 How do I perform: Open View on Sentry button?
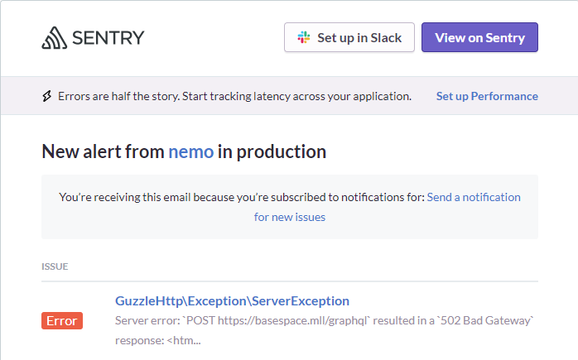479,37
